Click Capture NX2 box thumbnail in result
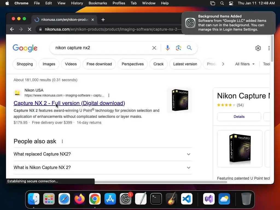 (x=180, y=100)
